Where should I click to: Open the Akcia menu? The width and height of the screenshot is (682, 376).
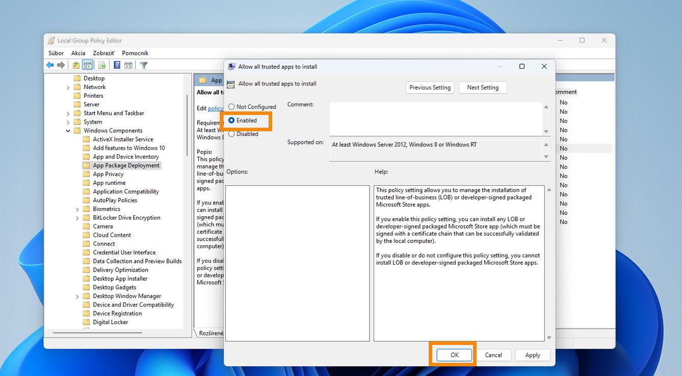(x=78, y=53)
